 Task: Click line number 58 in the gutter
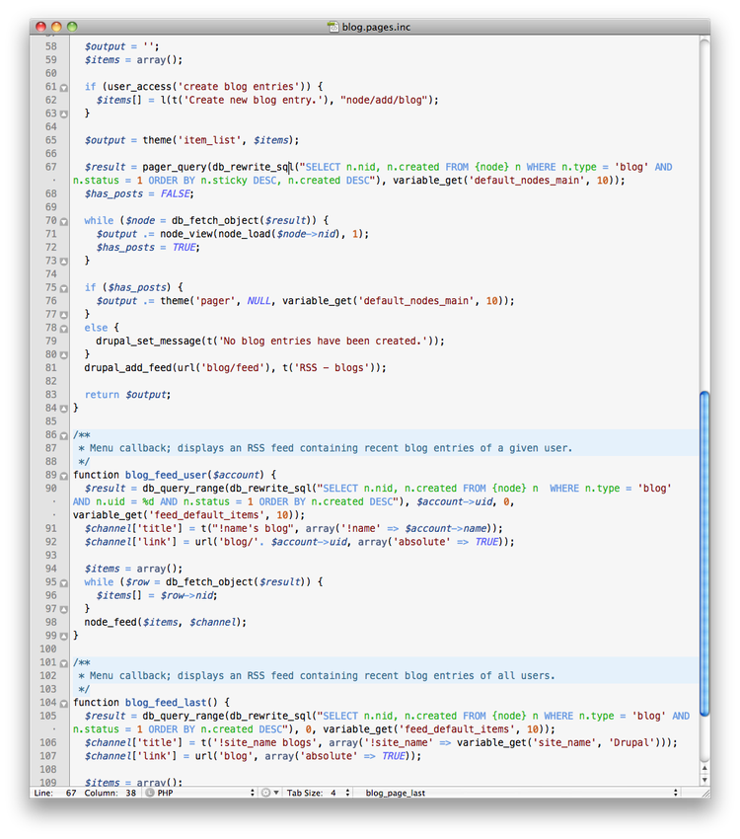(50, 46)
